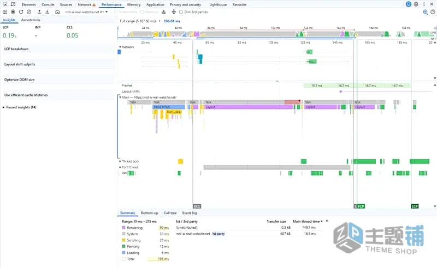Screen dimensions: 437x268
Task: Expand the Font thread track
Action: (120, 167)
